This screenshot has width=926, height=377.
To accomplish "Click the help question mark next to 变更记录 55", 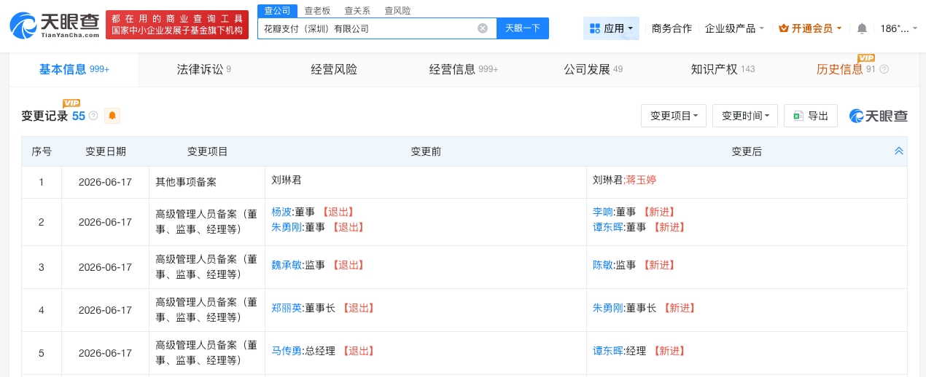I will 93,116.
